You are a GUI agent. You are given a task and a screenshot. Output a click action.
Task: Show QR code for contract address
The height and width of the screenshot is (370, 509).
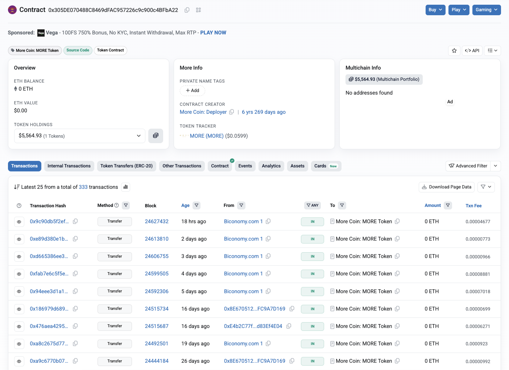click(198, 10)
